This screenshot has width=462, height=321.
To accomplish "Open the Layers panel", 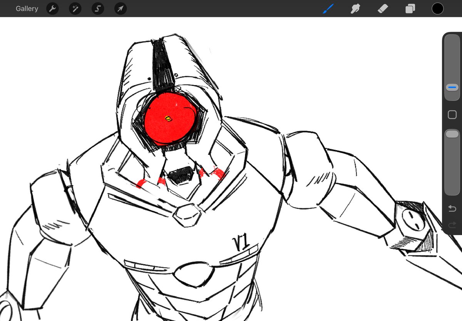I will click(x=410, y=8).
